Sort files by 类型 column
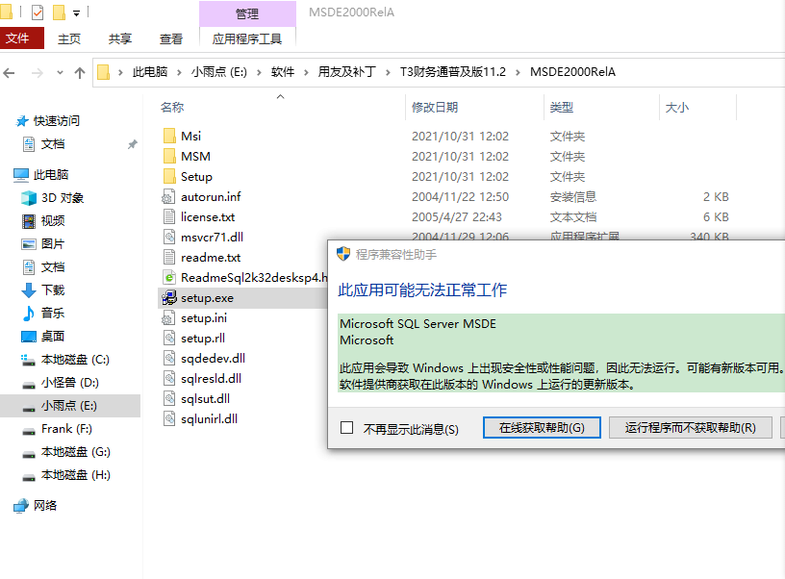Viewport: 785px width, 579px height. [561, 107]
